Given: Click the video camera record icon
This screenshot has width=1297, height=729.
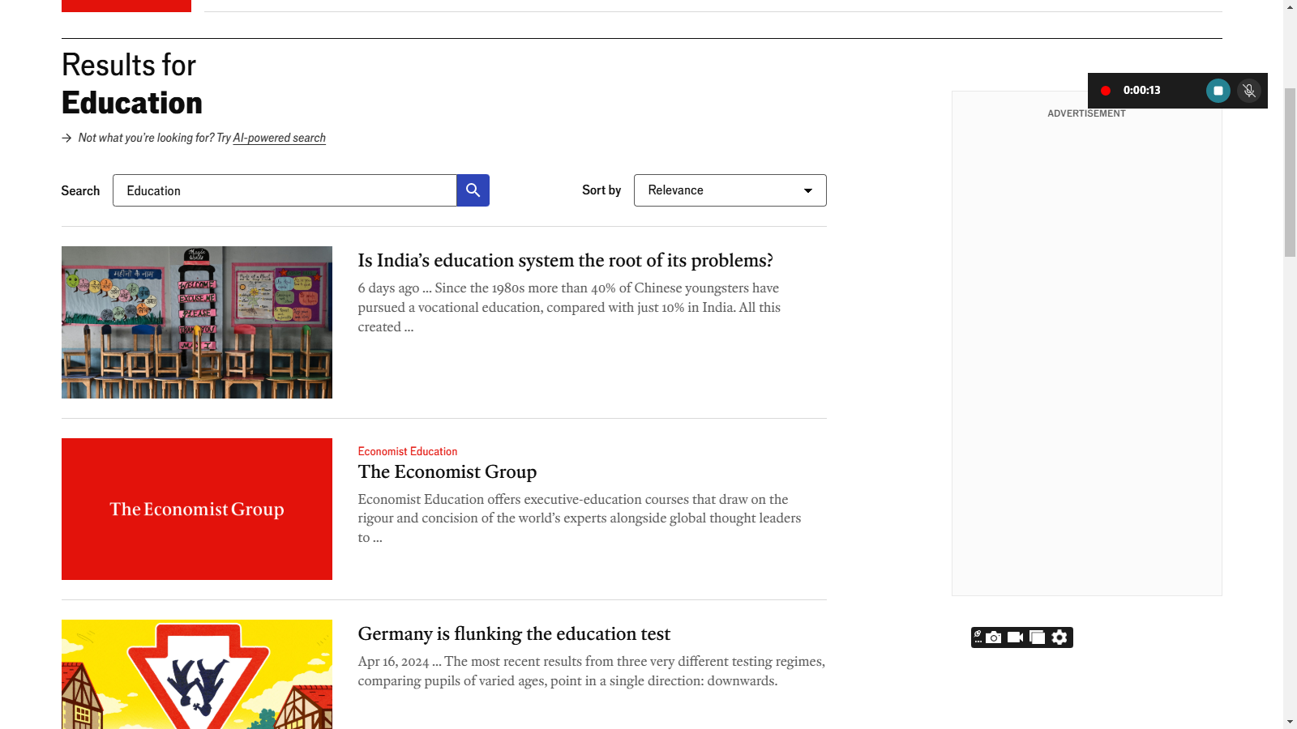Looking at the screenshot, I should click(x=1015, y=637).
